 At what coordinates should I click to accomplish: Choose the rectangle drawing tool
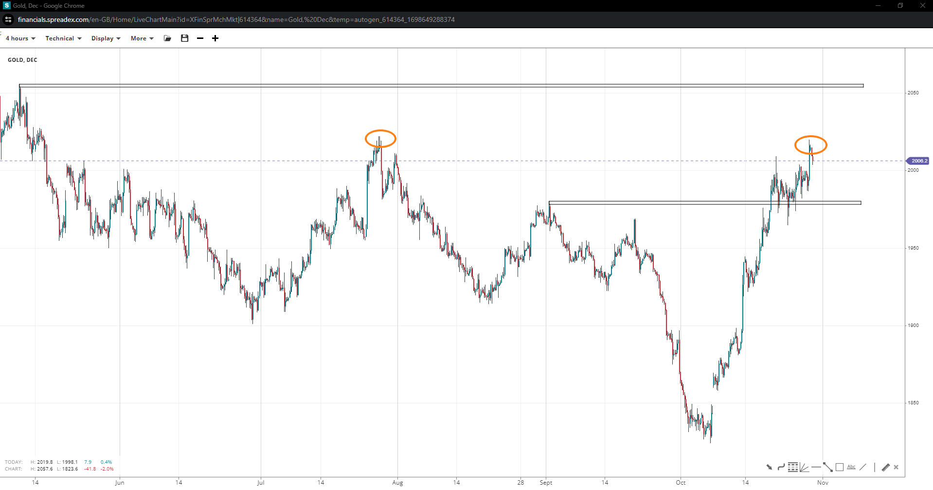point(839,467)
